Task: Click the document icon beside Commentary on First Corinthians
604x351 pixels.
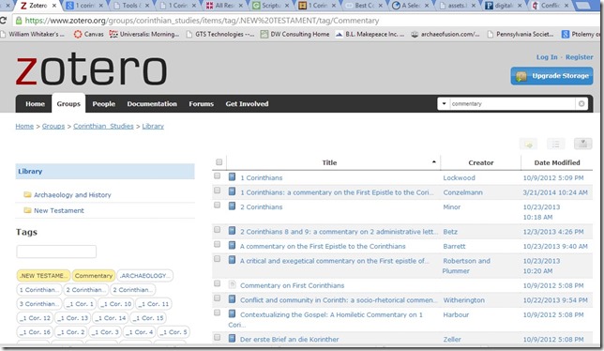Action: [x=232, y=284]
